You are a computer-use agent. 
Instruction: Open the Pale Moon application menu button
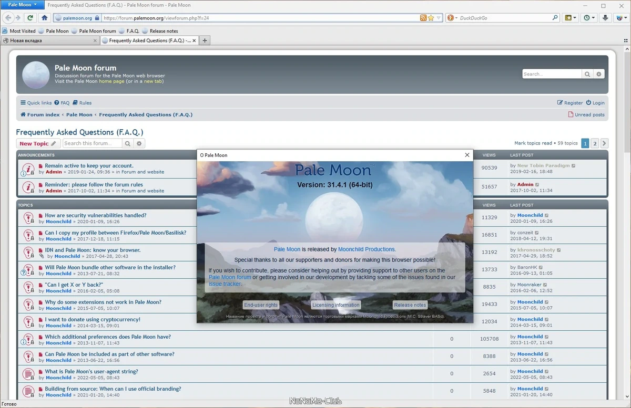click(22, 5)
